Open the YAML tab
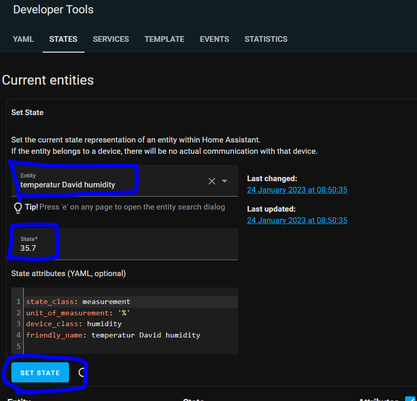417x401 pixels. click(23, 39)
